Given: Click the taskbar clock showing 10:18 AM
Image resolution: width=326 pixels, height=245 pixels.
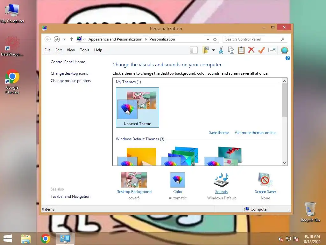Looking at the screenshot, I should (x=312, y=239).
